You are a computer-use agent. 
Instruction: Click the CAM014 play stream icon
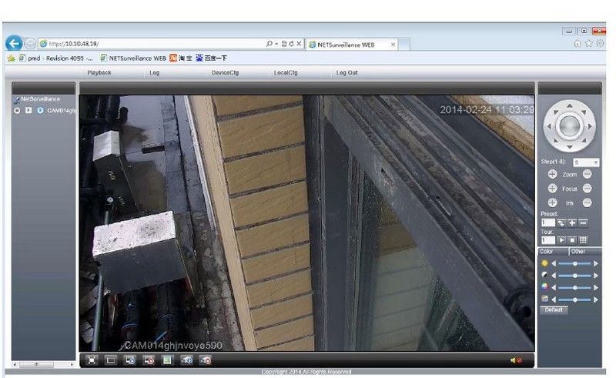click(28, 110)
